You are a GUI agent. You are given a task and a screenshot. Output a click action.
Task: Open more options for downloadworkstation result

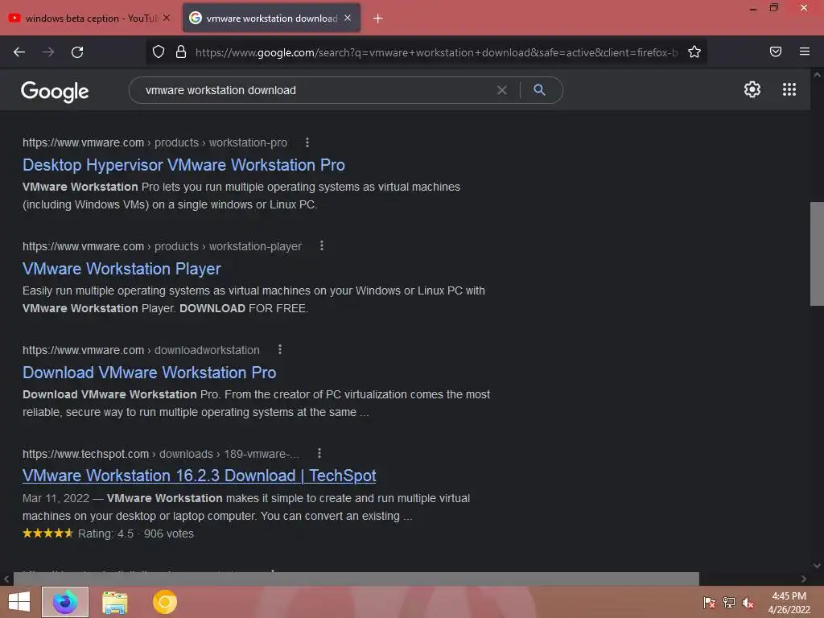pyautogui.click(x=279, y=349)
